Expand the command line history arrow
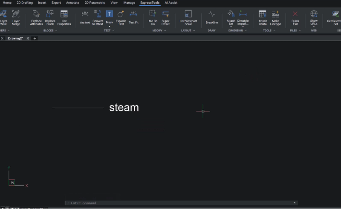This screenshot has height=209, width=341. [295, 203]
